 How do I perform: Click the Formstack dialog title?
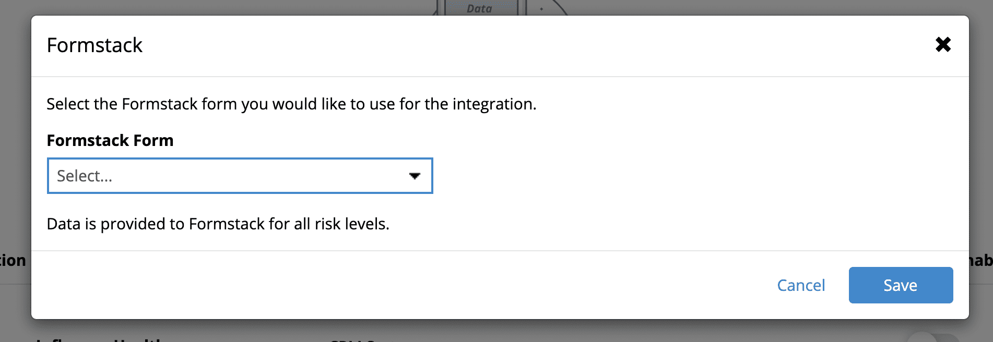pos(94,45)
